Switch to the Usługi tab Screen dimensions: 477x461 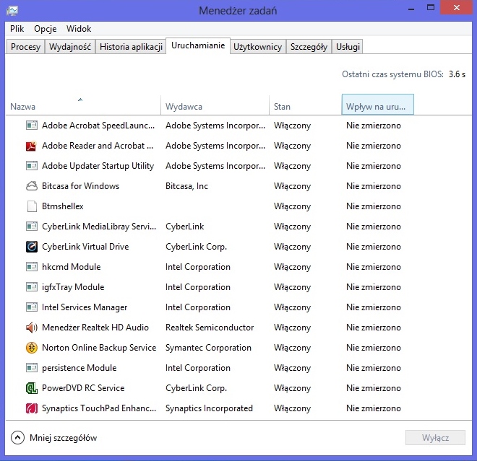(x=348, y=47)
